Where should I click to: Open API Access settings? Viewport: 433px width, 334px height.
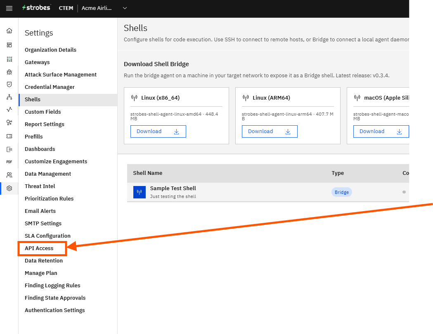39,248
